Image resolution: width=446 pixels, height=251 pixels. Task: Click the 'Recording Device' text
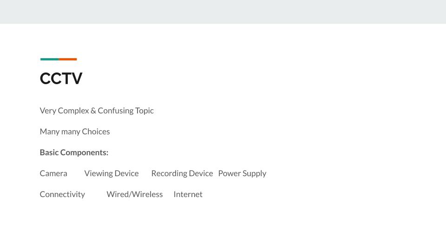182,173
